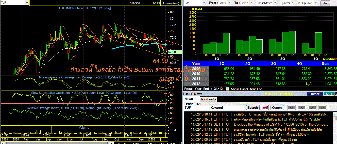Click the news Search button
Image resolution: width=337 pixels, height=144 pixels.
coord(253,108)
